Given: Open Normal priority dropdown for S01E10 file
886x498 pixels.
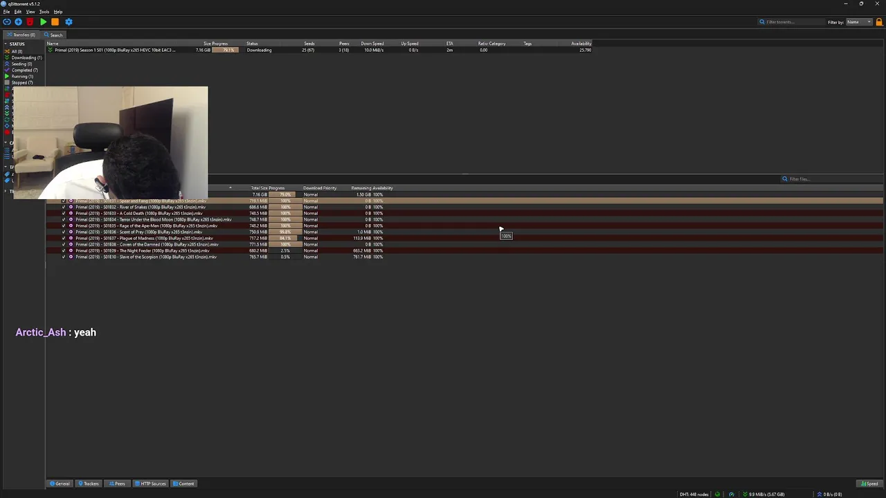Looking at the screenshot, I should coord(311,257).
